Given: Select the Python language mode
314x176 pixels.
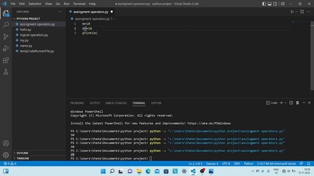Looking at the screenshot, I should click(249, 163).
